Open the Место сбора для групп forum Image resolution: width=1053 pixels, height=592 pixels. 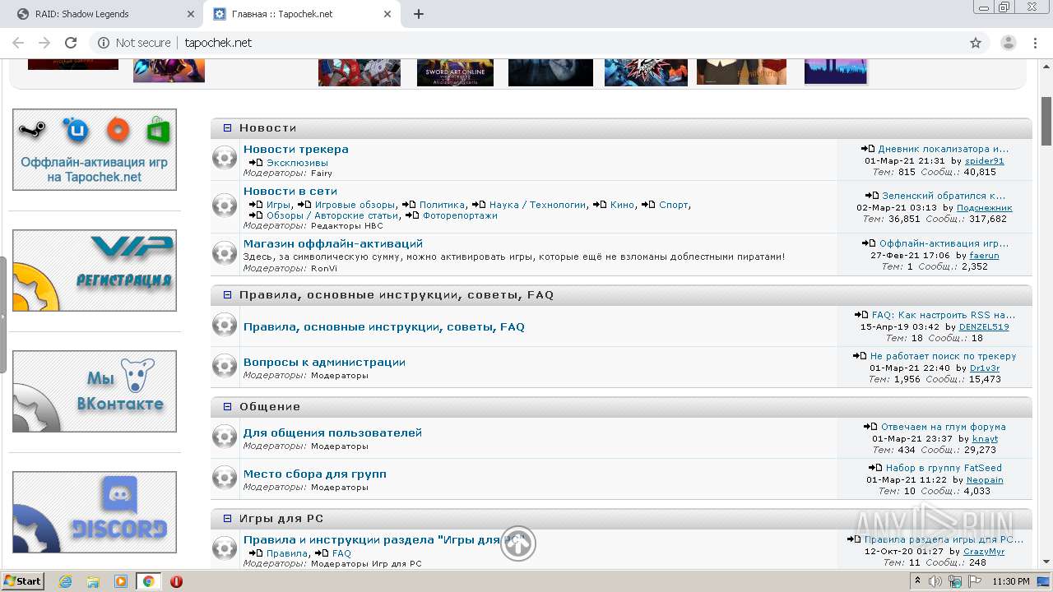315,474
